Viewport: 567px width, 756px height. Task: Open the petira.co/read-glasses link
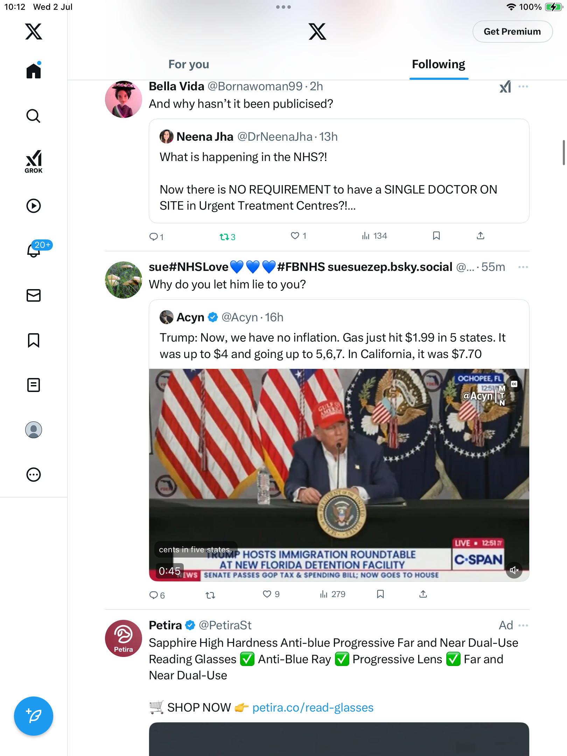tap(313, 708)
